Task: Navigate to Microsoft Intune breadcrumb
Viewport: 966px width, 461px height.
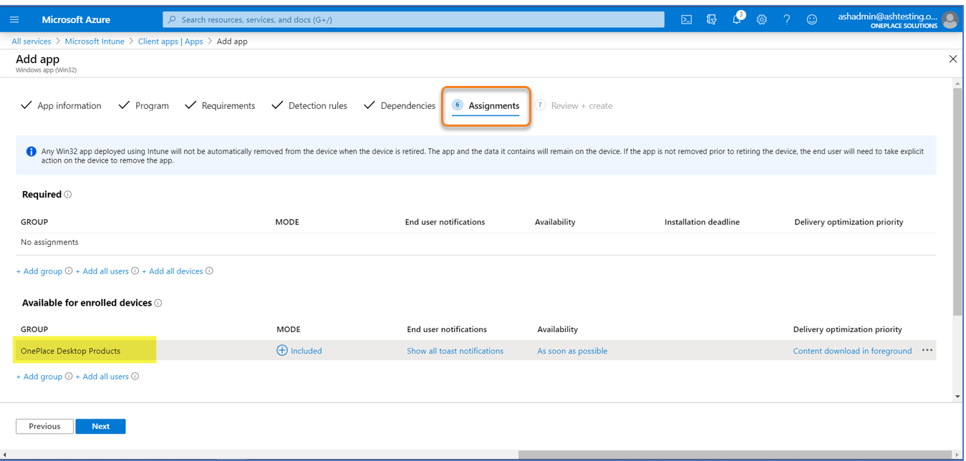Action: (95, 42)
